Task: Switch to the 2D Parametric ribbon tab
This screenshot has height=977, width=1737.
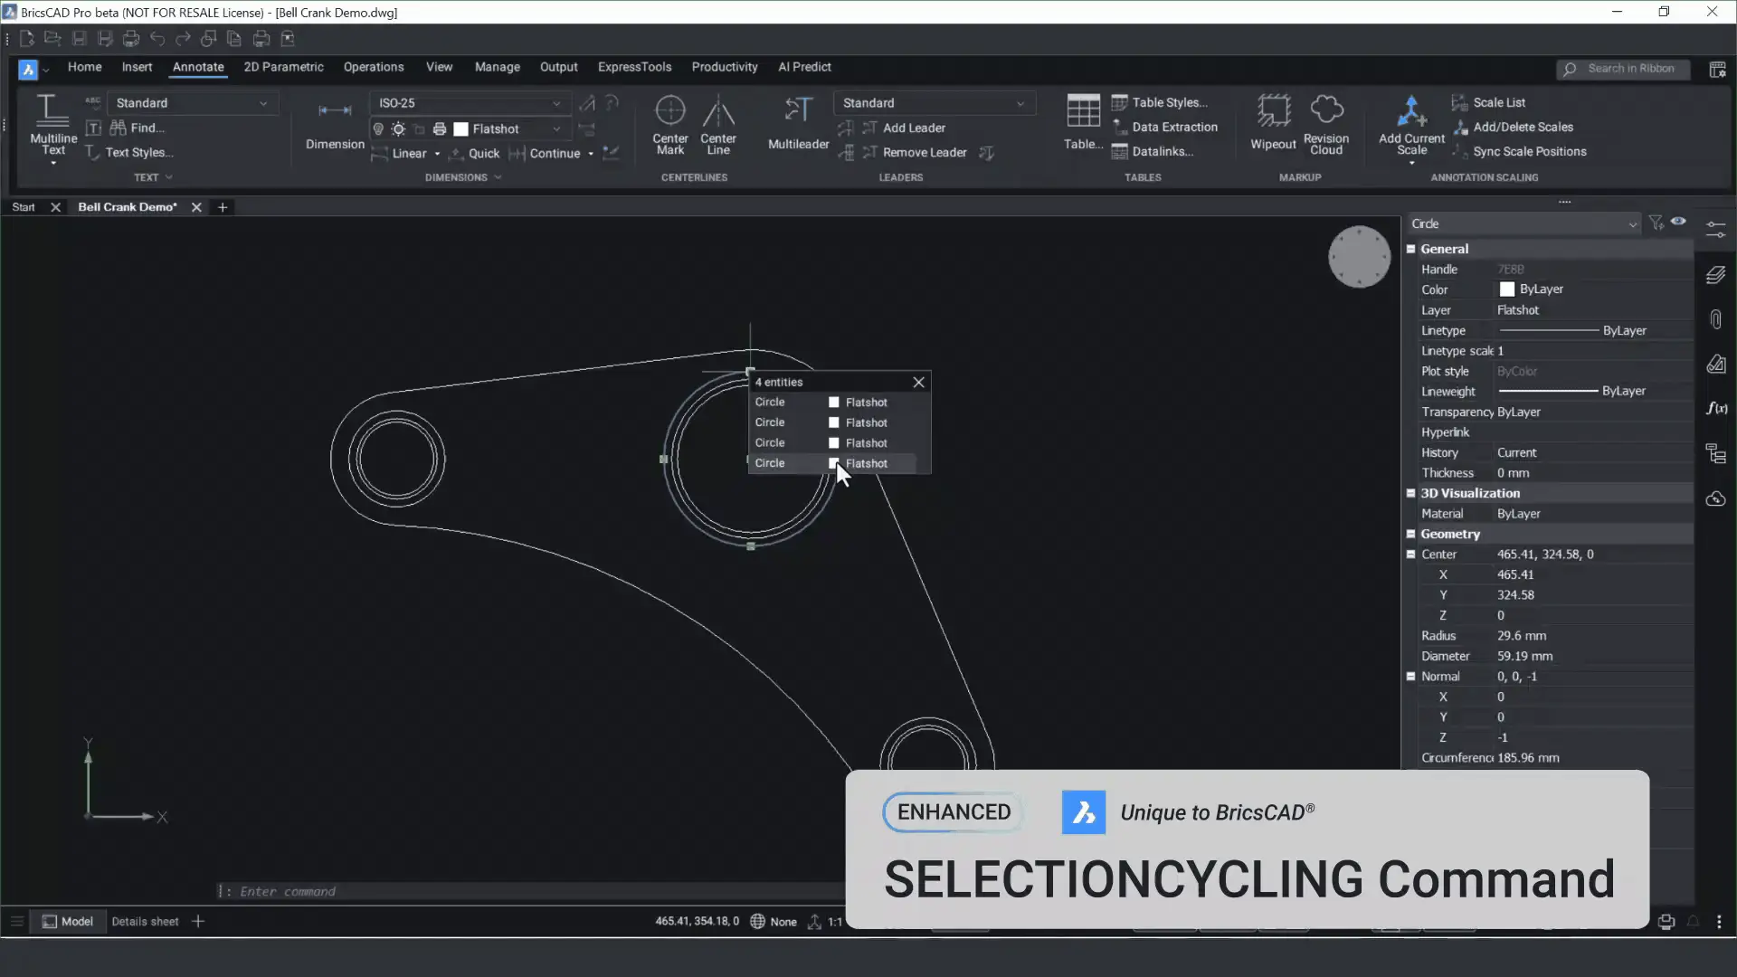Action: coord(283,67)
